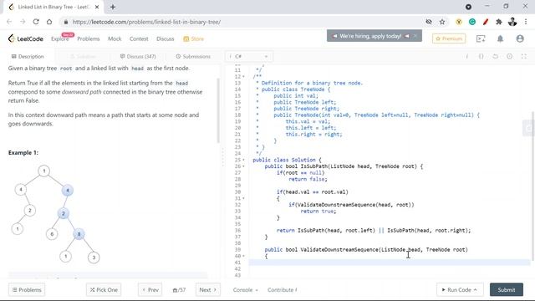535x301 pixels.
Task: Switch to the Solution tab
Action: coord(83,56)
